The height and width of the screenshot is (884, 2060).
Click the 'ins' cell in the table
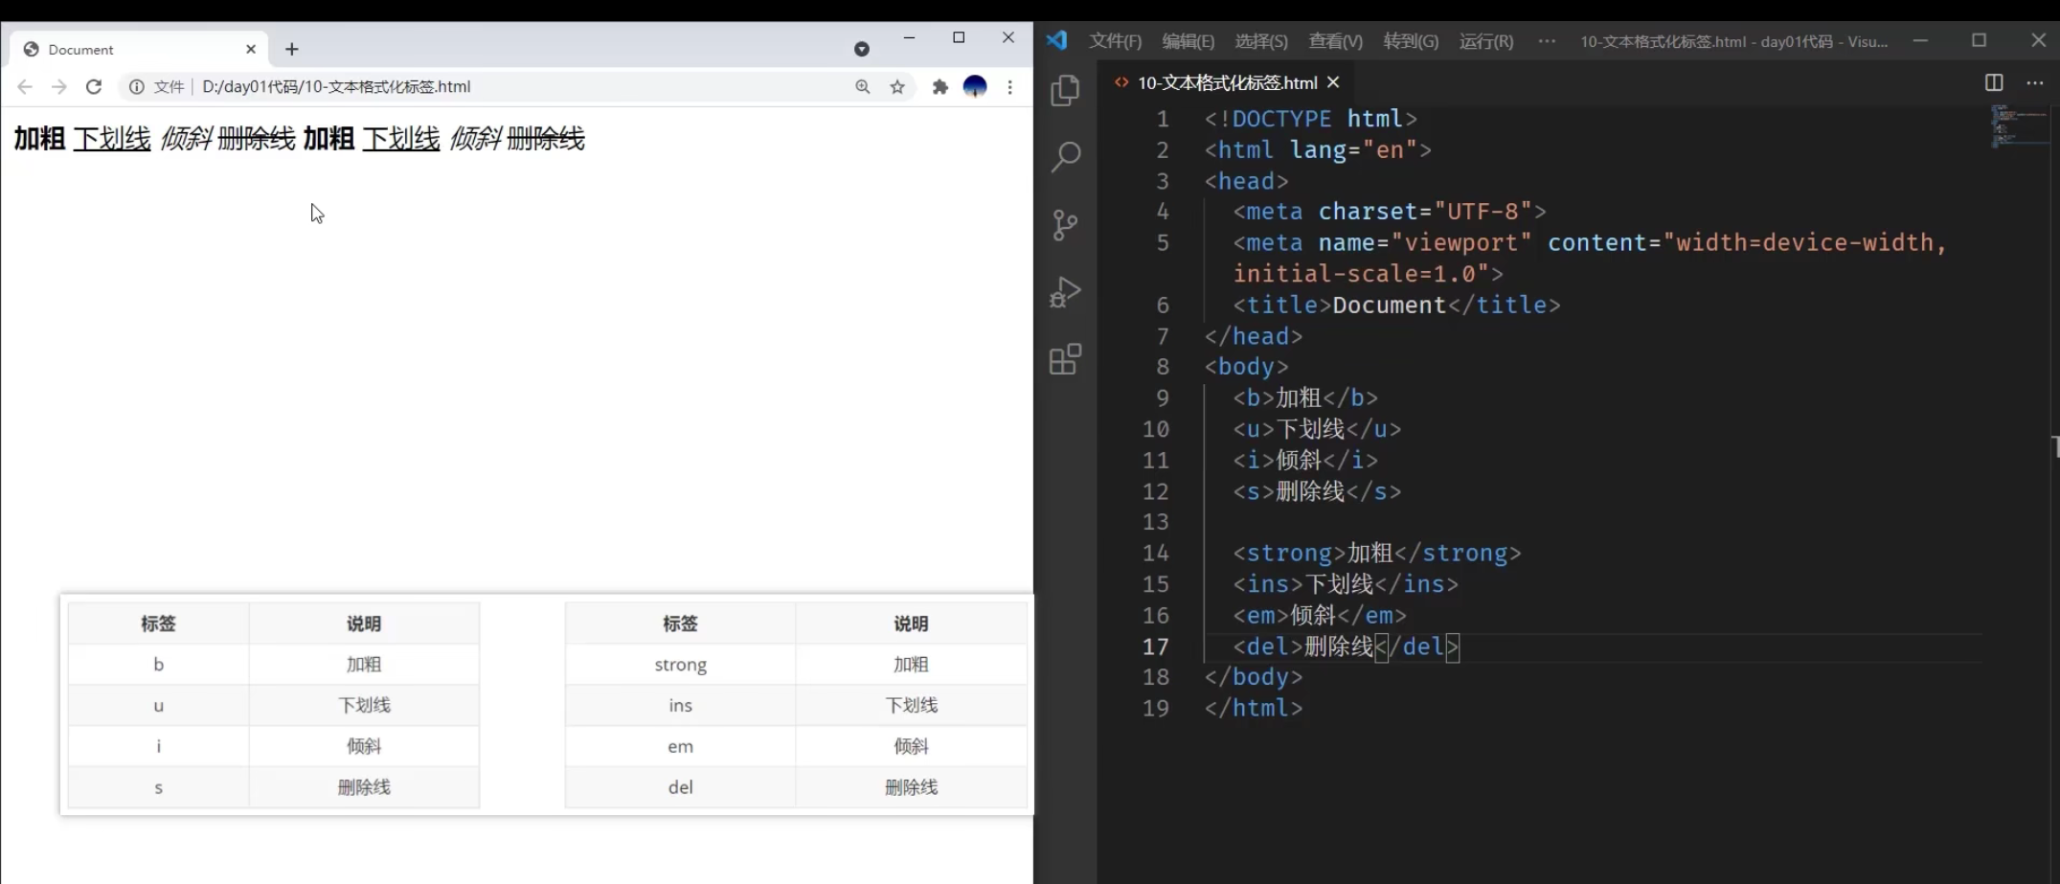(681, 706)
